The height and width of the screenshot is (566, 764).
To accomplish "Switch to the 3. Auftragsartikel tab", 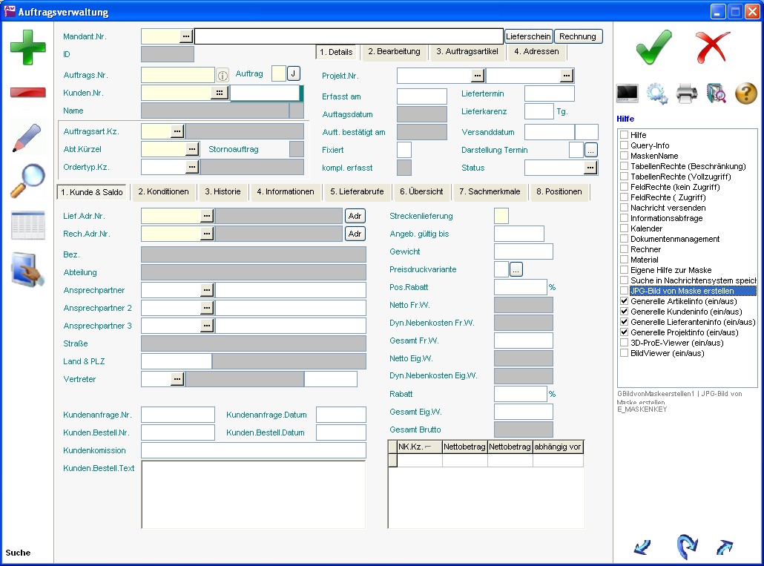I will 467,52.
